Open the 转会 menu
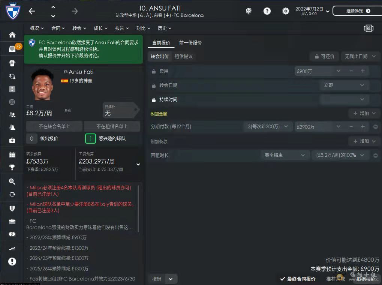This screenshot has width=382, height=285. (x=79, y=28)
